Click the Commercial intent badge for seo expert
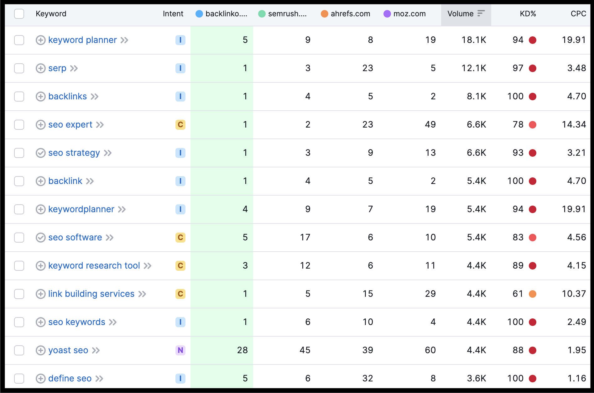The image size is (594, 393). [180, 124]
